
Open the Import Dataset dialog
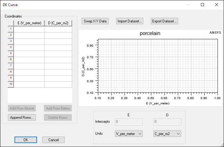coord(130,21)
